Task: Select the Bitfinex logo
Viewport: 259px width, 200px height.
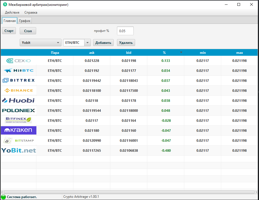Action: point(19,120)
